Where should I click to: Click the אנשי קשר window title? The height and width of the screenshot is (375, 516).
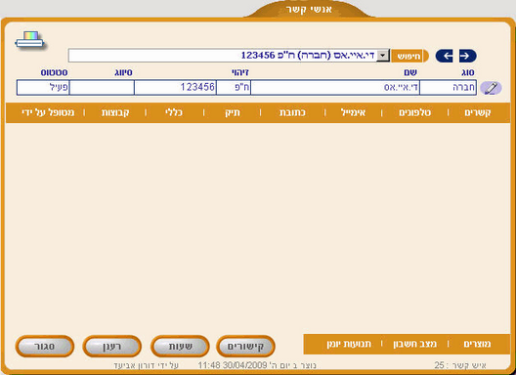pos(309,9)
